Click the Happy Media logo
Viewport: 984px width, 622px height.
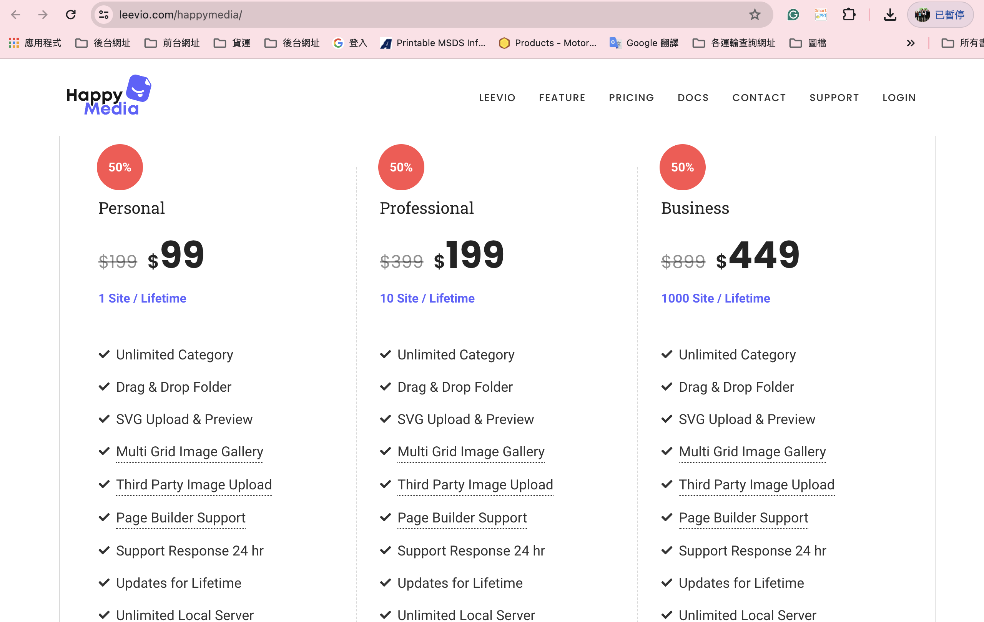(109, 95)
